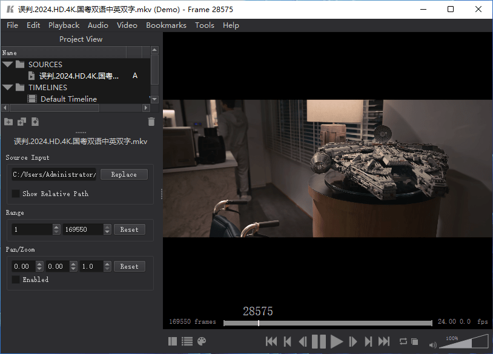Open the Playback menu
493x354 pixels.
pyautogui.click(x=64, y=25)
